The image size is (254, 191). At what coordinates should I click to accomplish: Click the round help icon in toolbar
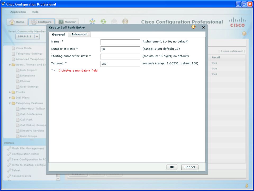point(125,21)
